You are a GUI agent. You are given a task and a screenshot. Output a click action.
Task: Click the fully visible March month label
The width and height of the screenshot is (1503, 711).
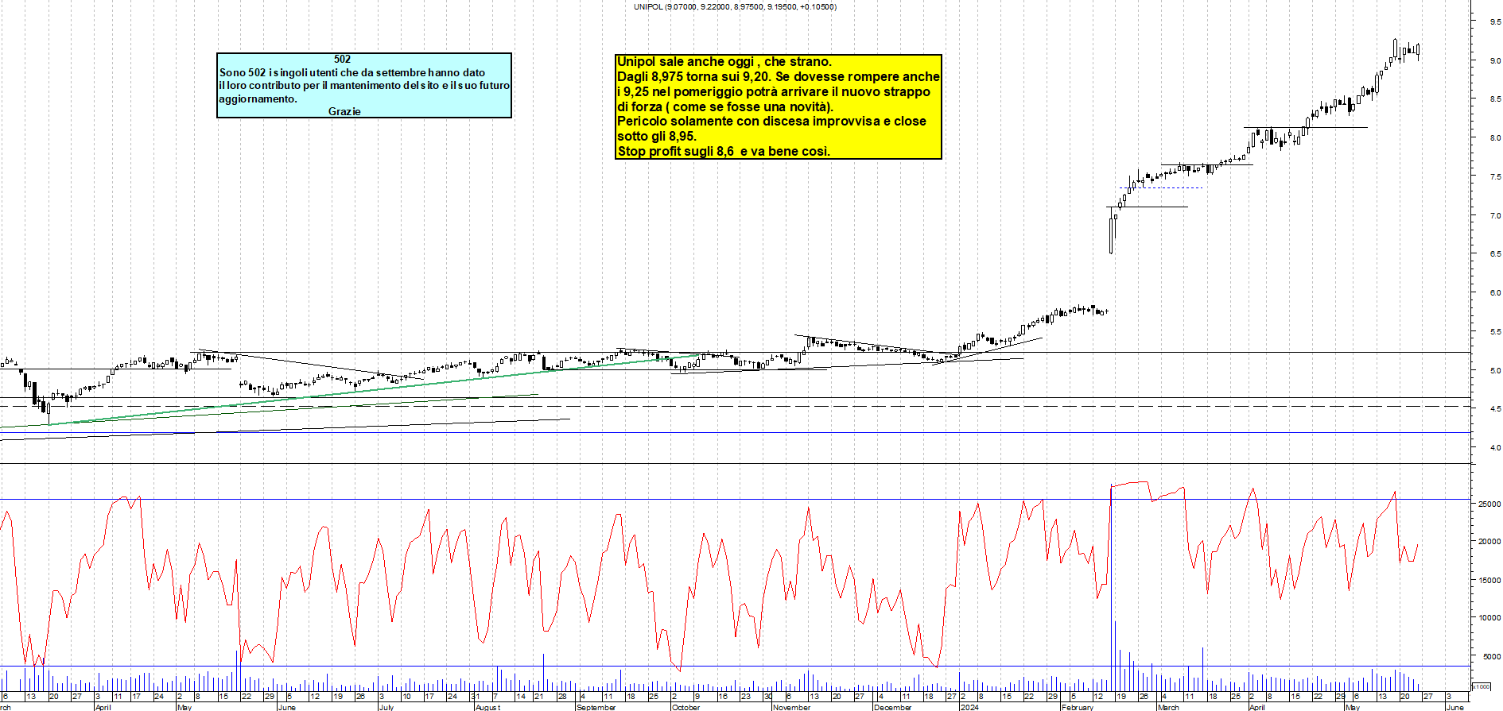[1168, 707]
